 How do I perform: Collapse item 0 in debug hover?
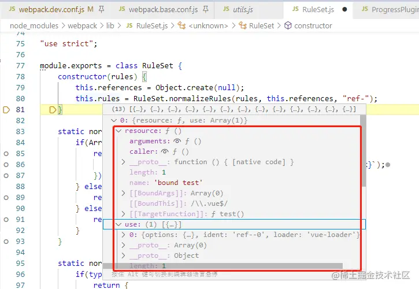[114, 121]
